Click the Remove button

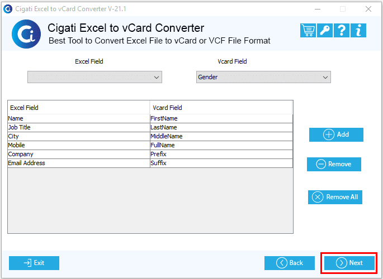click(334, 164)
